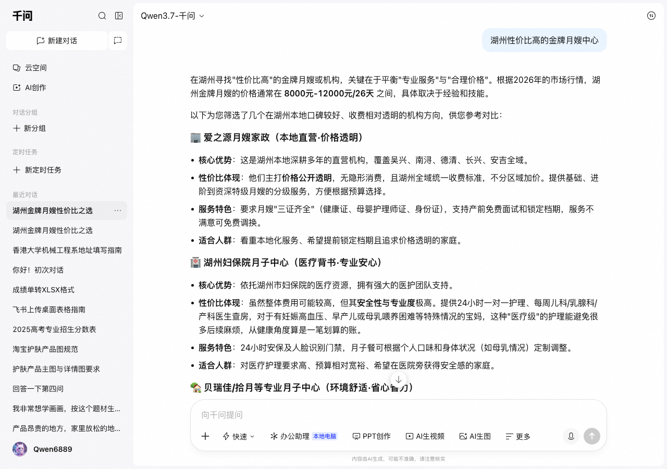Click the plus attachment icon in the input box
The image size is (667, 469).
click(x=205, y=436)
